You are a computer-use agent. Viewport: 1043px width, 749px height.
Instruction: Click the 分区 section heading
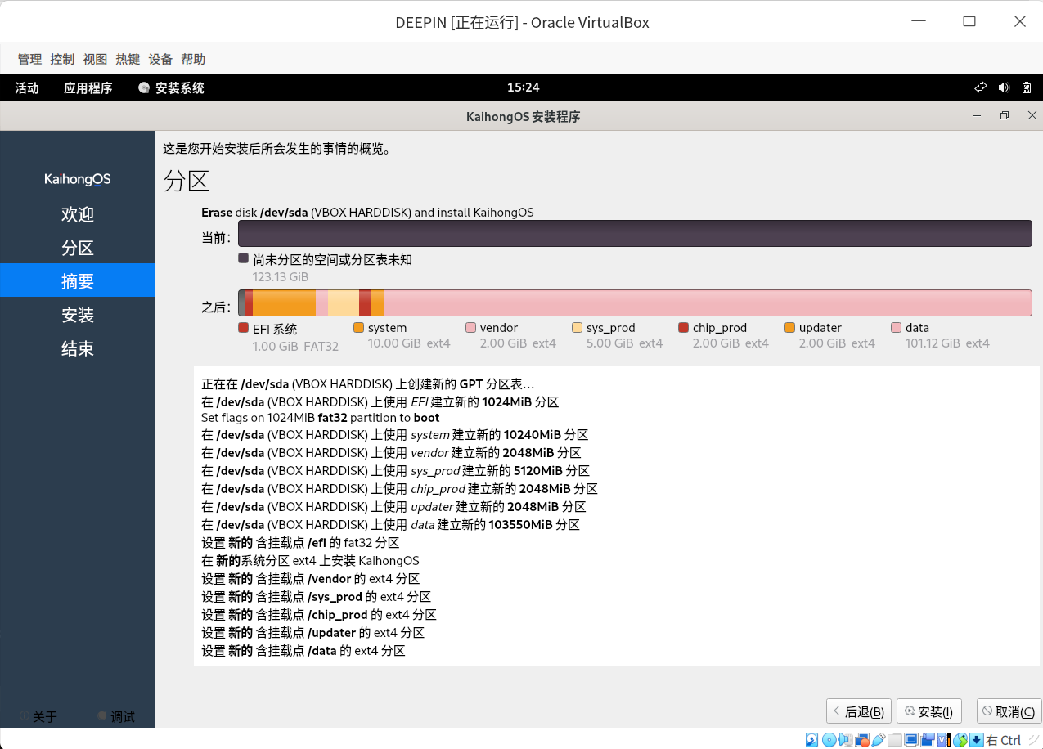coord(187,181)
